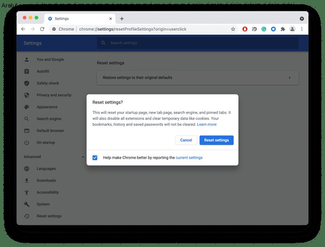Click the ID extension icon in toolbar
The height and width of the screenshot is (247, 325).
tap(254, 29)
